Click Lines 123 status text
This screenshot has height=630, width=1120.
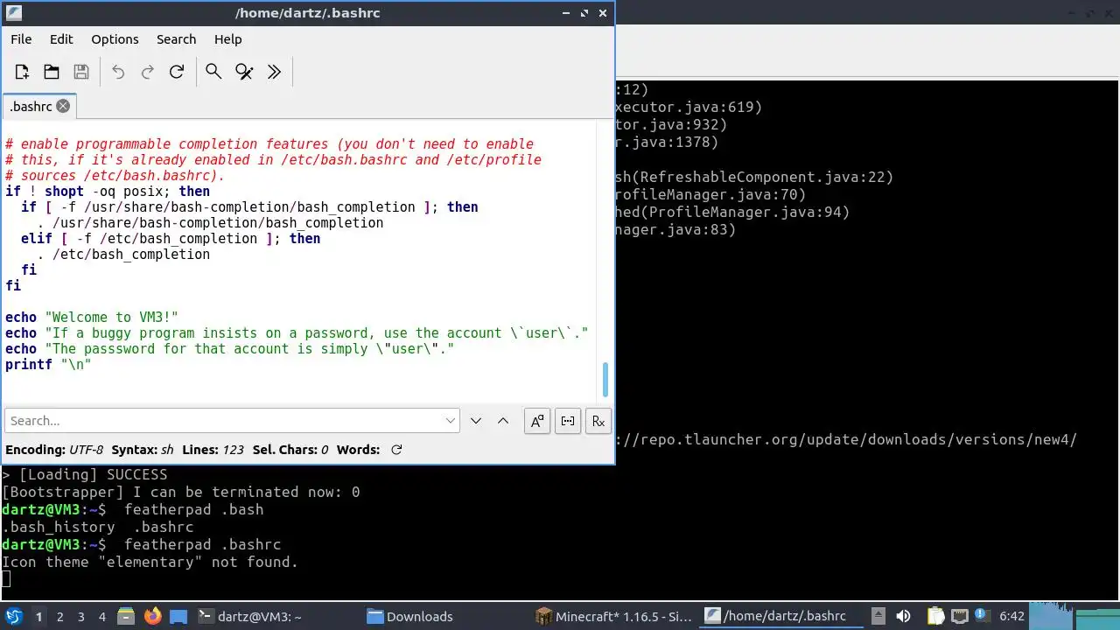213,450
